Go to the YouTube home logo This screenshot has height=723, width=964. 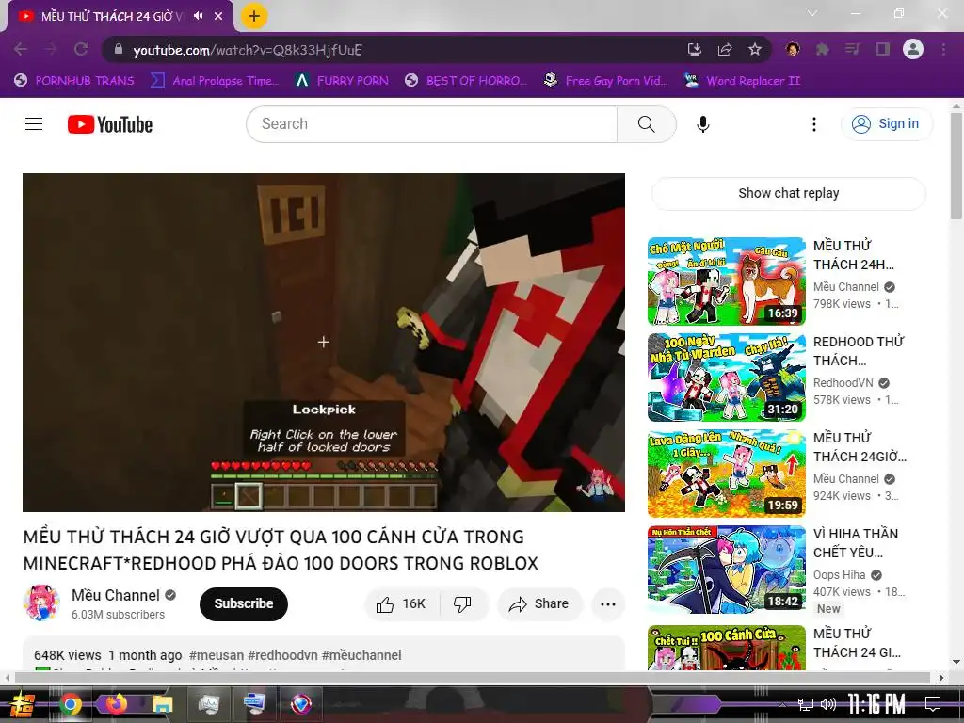110,124
